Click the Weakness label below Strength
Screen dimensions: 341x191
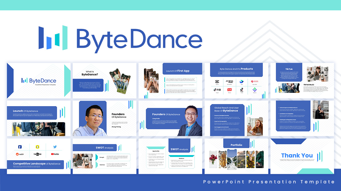(102, 164)
